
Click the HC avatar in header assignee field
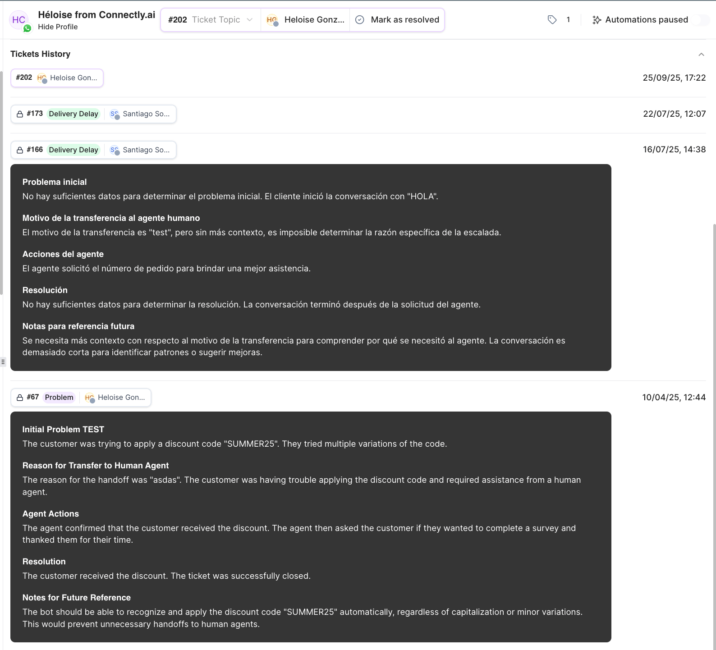(x=272, y=20)
